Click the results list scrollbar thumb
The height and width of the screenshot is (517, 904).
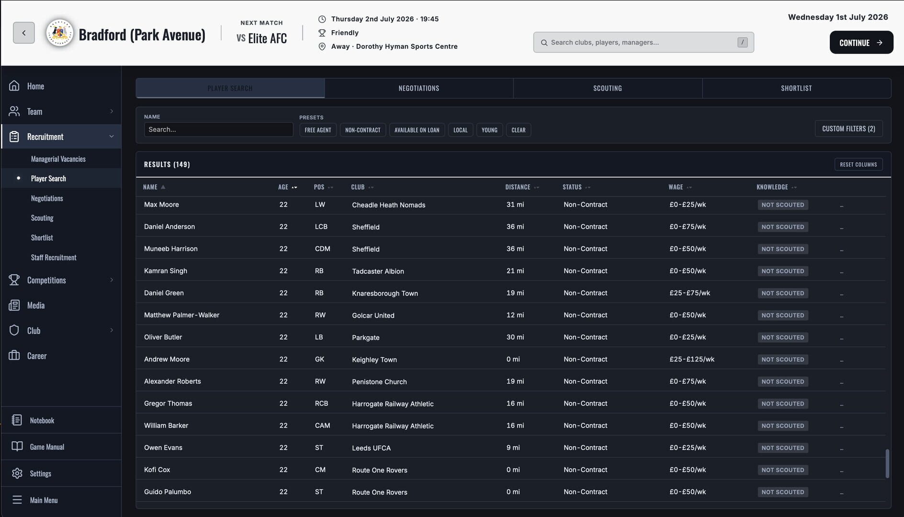887,463
